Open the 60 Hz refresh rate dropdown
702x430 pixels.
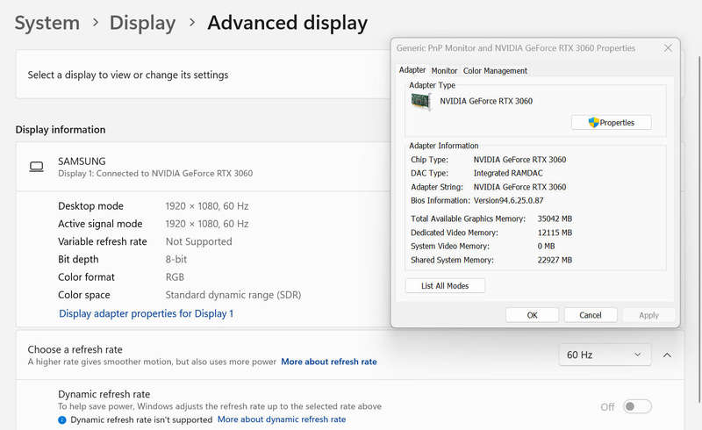coord(605,355)
